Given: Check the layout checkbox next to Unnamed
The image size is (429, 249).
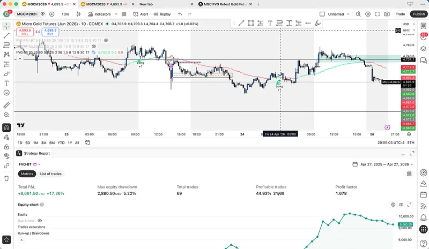Looking at the screenshot, I should pyautogui.click(x=322, y=14).
